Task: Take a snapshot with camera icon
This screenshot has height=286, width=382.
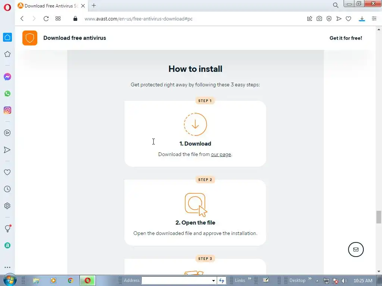Action: [x=319, y=19]
